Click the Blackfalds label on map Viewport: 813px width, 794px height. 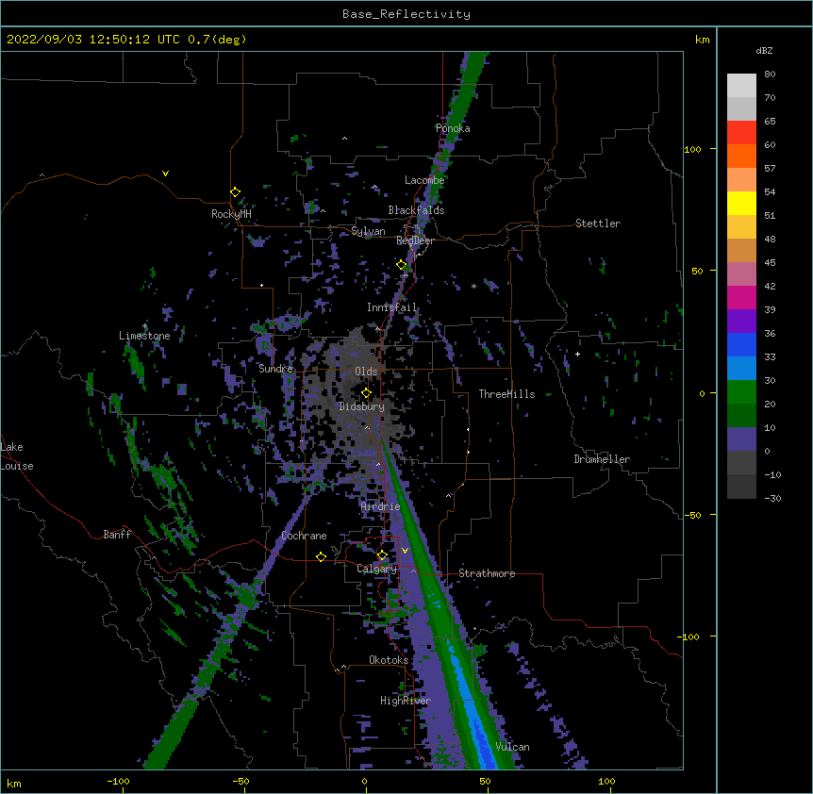416,210
